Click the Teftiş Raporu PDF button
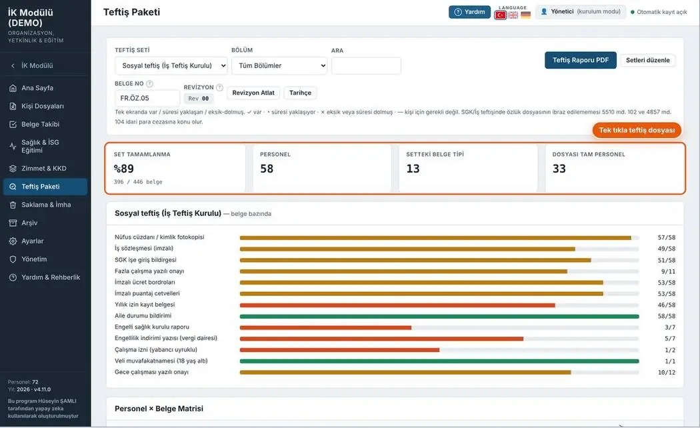Image resolution: width=700 pixels, height=428 pixels. [581, 60]
